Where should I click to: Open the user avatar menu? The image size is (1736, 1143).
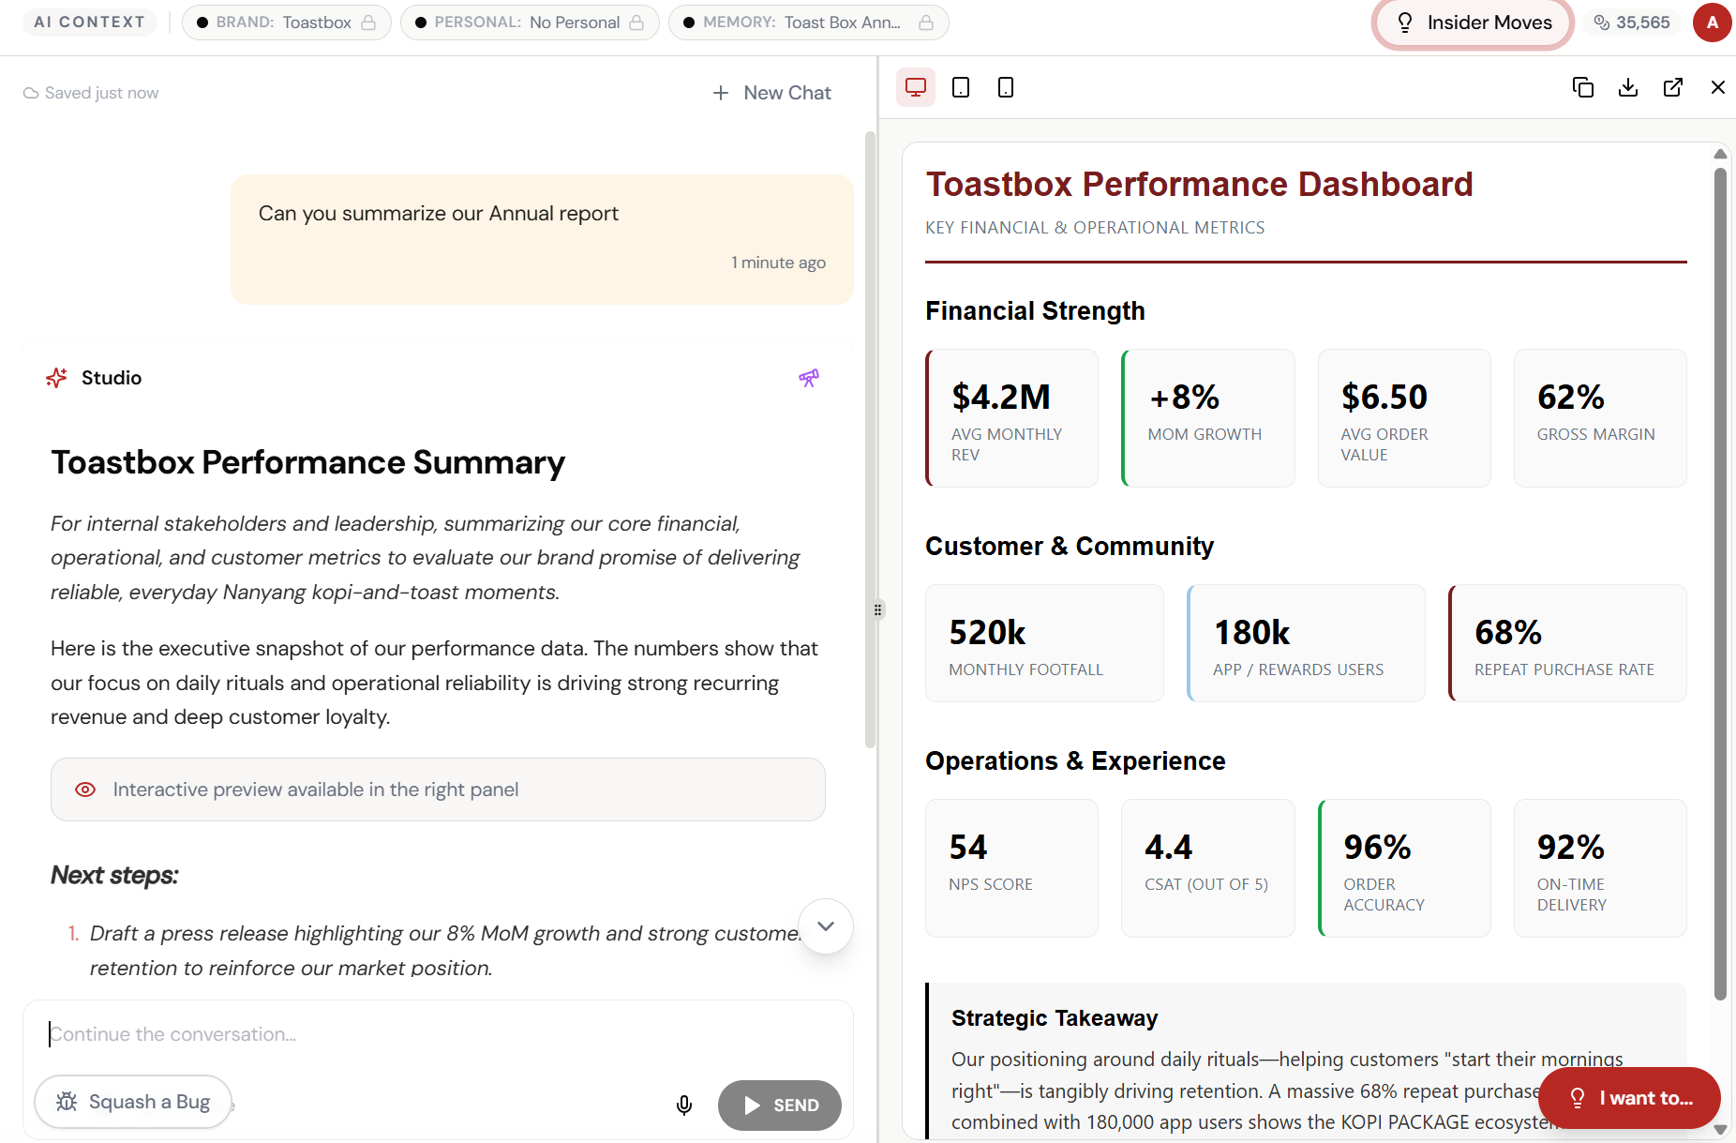point(1712,23)
